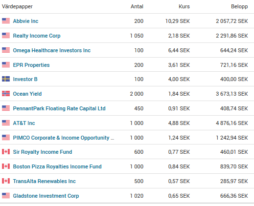
Task: Open the AT&T Inc link
Action: pyautogui.click(x=24, y=123)
